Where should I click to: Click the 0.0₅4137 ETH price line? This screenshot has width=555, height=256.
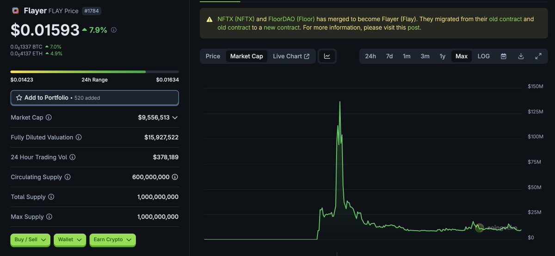pos(37,54)
